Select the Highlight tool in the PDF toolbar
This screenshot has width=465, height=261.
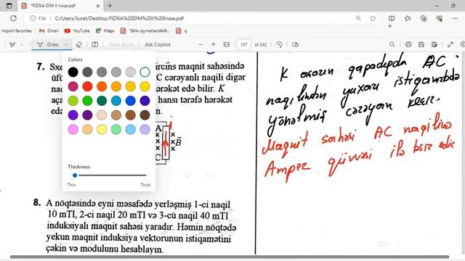pos(12,45)
